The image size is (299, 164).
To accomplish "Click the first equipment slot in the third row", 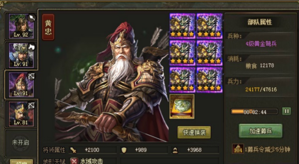I will (x=182, y=80).
